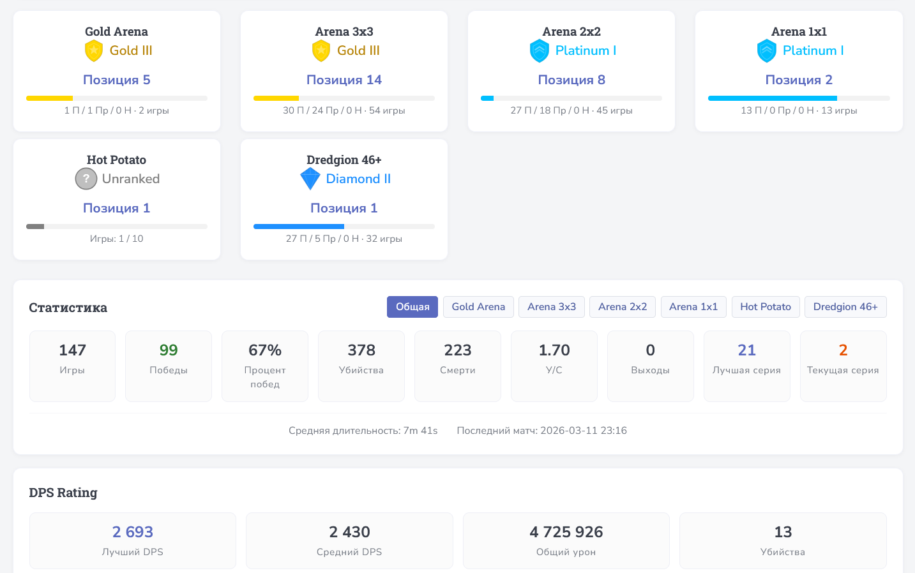
Task: Click the Diamond II gem icon
Action: 310,179
